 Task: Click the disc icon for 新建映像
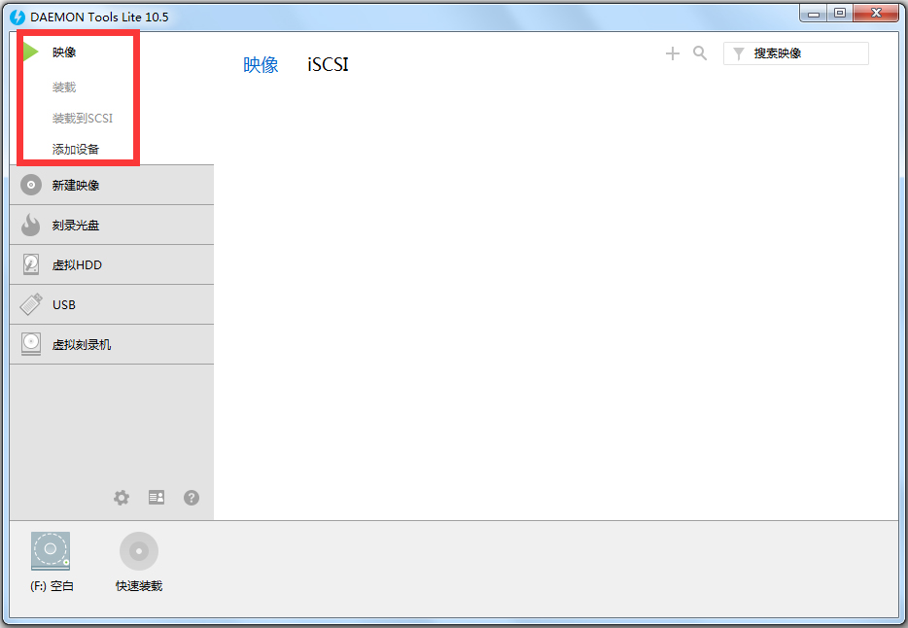[31, 186]
